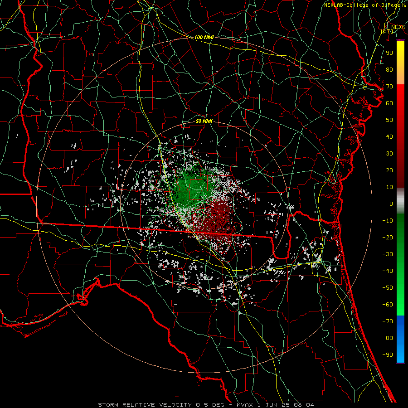Viewport: 408px width, 408px height.
Task: Click the STORM RELATIVE VELOCITY caption text
Action: tap(145, 405)
